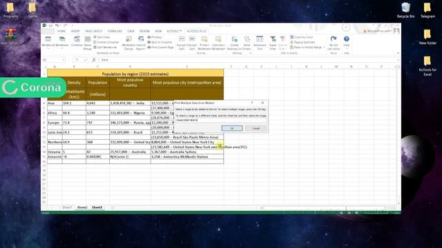Screen dimensions: 442x248
Task: Open the Microsoft account dropdown
Action: tap(378, 31)
